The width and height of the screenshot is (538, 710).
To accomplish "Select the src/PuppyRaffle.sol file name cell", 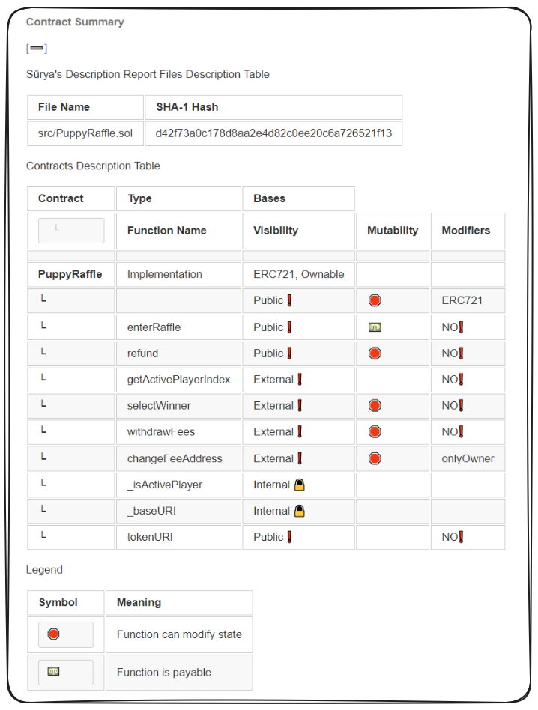I will 85,133.
